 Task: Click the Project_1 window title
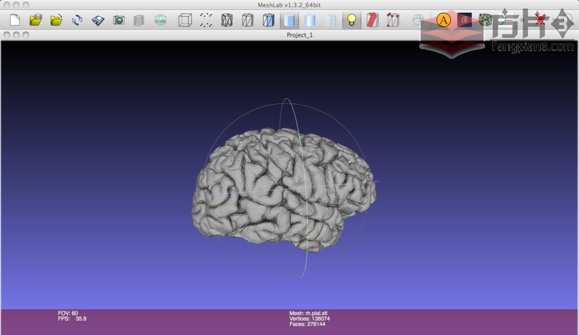[300, 35]
